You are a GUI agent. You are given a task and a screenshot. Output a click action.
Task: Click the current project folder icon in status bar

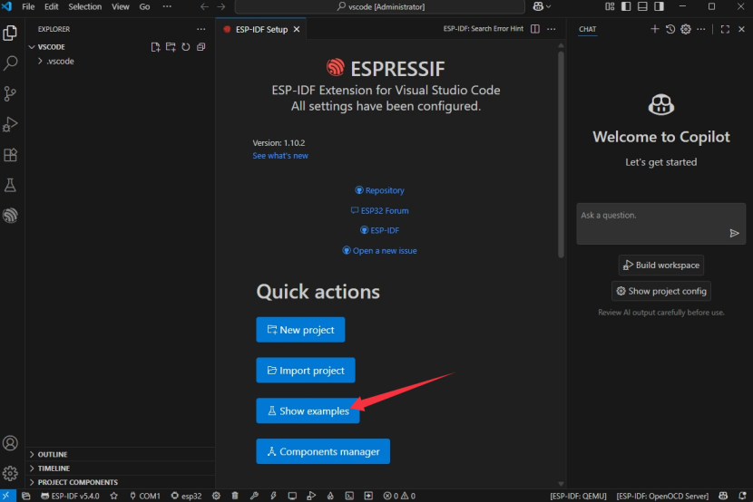pos(26,496)
